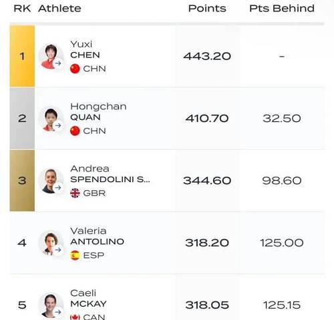Select the Pts Behind column header
Image resolution: width=334 pixels, height=320 pixels.
click(x=282, y=9)
